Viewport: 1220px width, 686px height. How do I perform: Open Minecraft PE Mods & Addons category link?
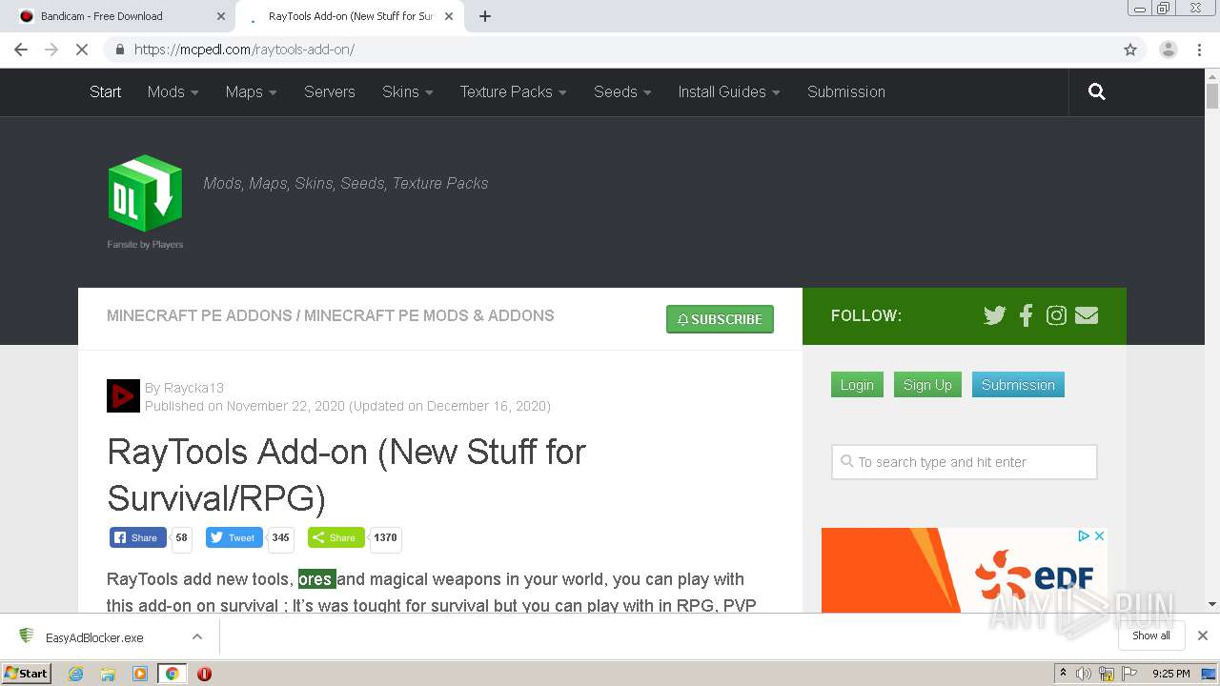[429, 315]
